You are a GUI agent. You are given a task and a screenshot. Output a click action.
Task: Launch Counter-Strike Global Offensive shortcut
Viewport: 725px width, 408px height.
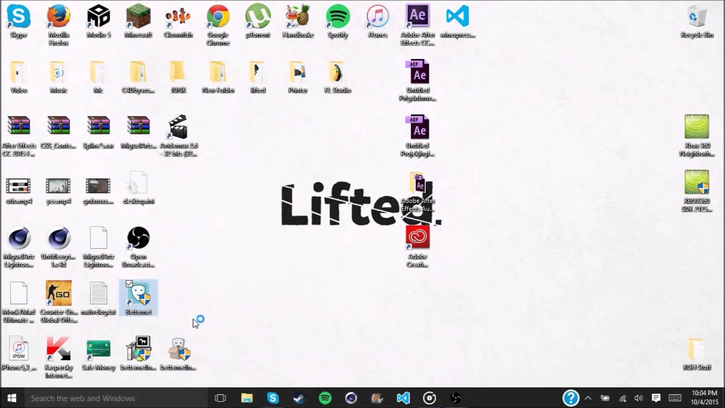pyautogui.click(x=58, y=303)
